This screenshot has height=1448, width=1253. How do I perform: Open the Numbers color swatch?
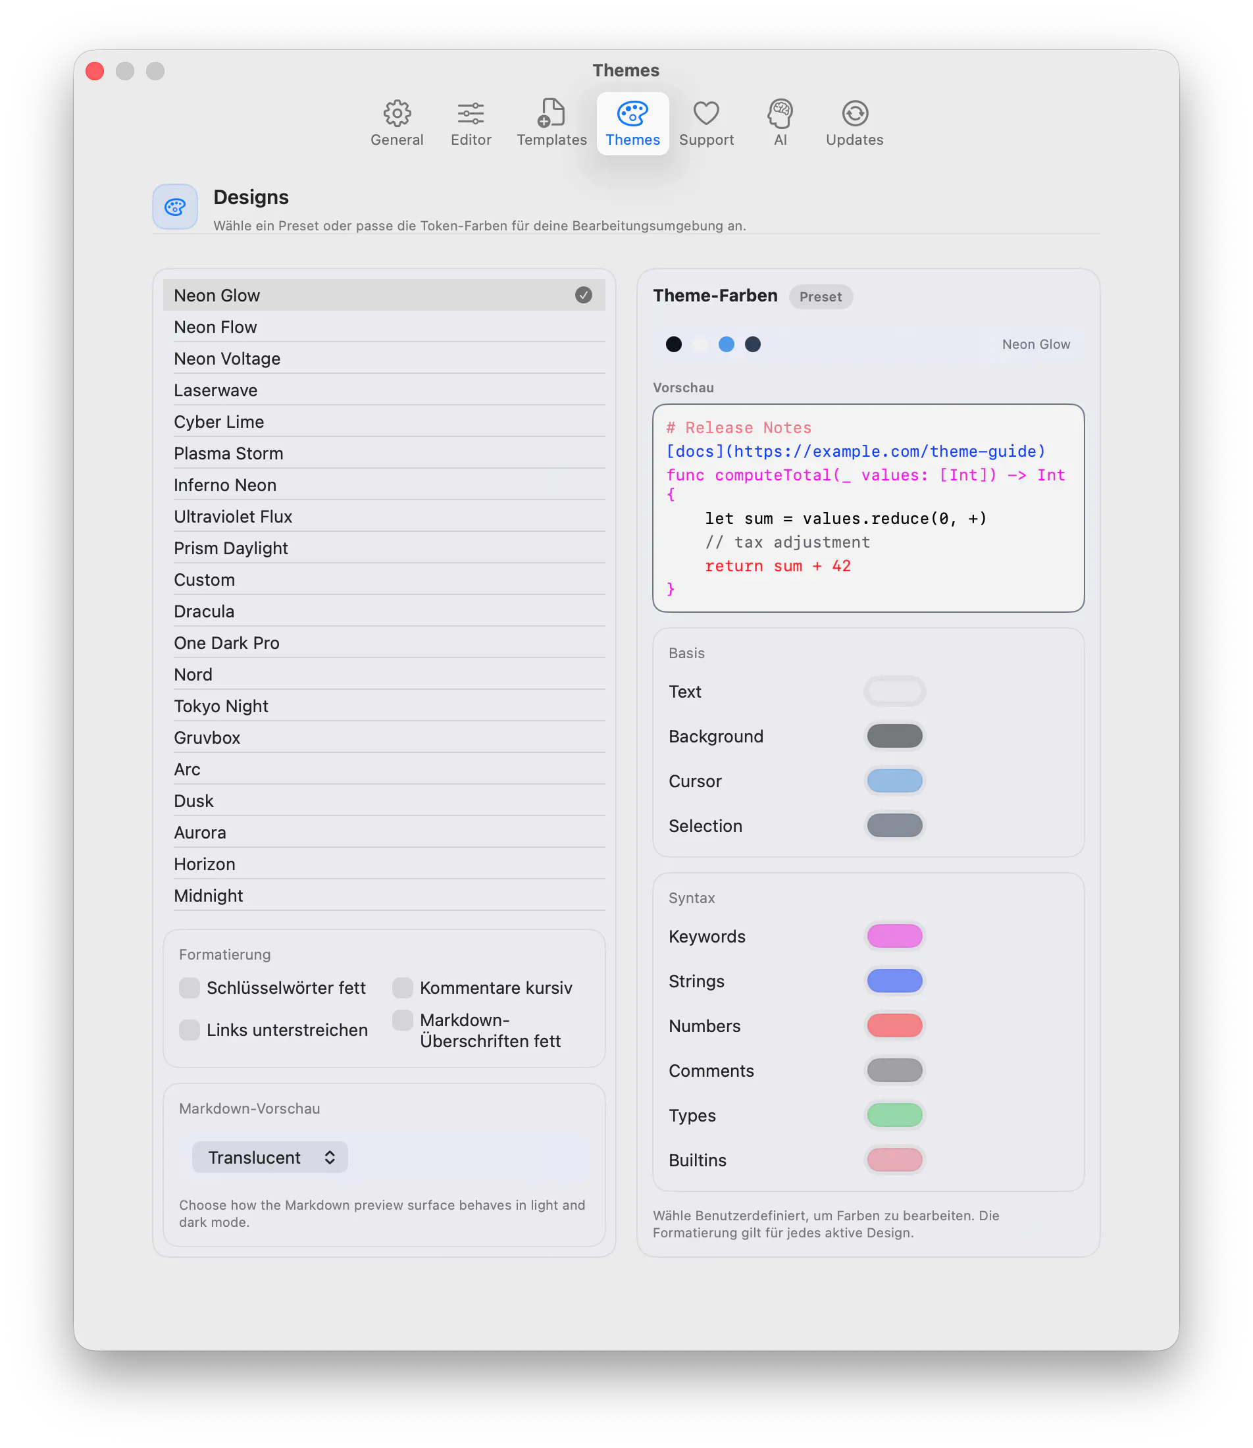click(894, 1025)
